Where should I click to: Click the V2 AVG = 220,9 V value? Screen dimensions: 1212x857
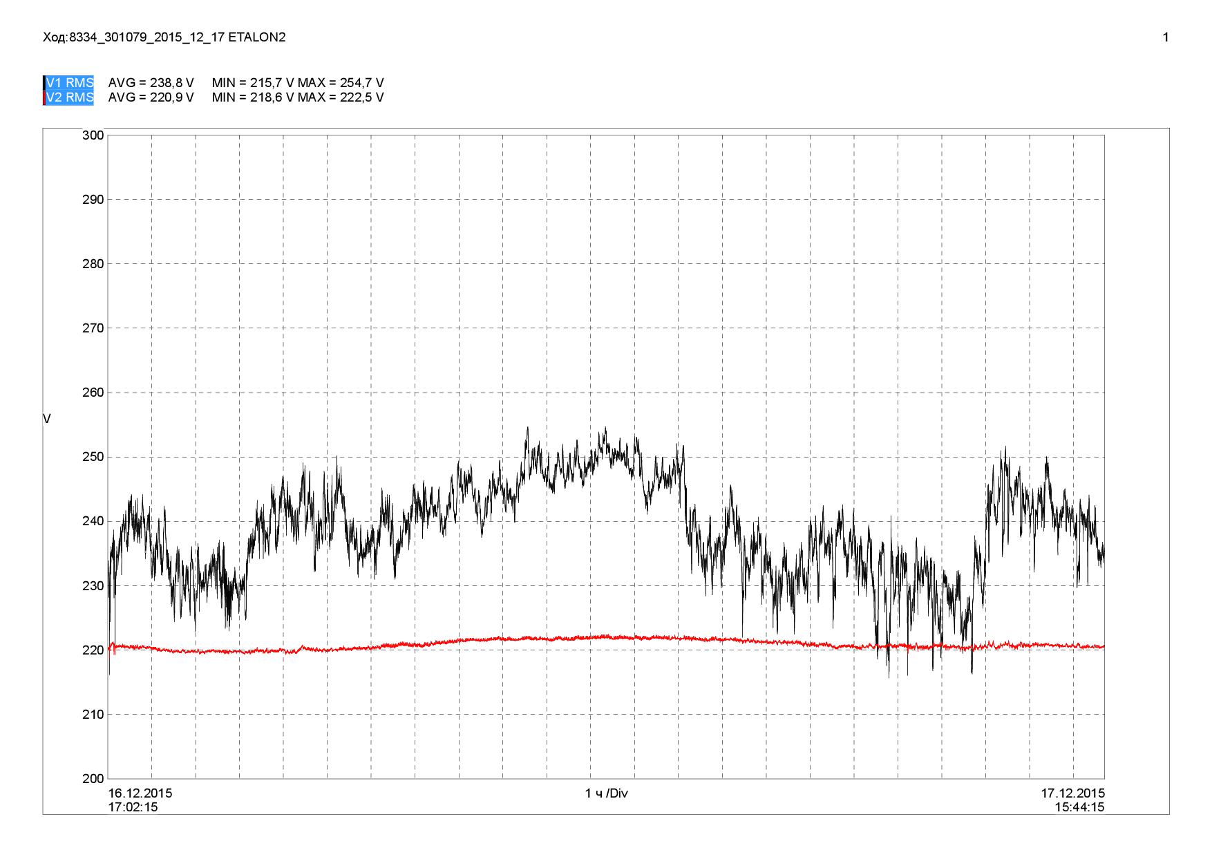click(151, 97)
